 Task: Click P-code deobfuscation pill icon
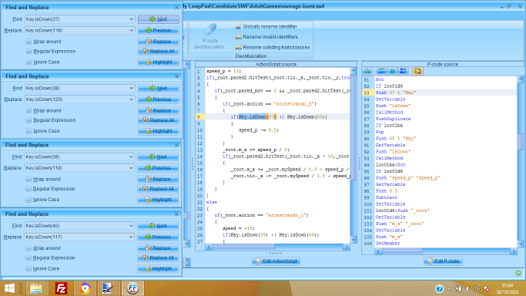(211, 29)
